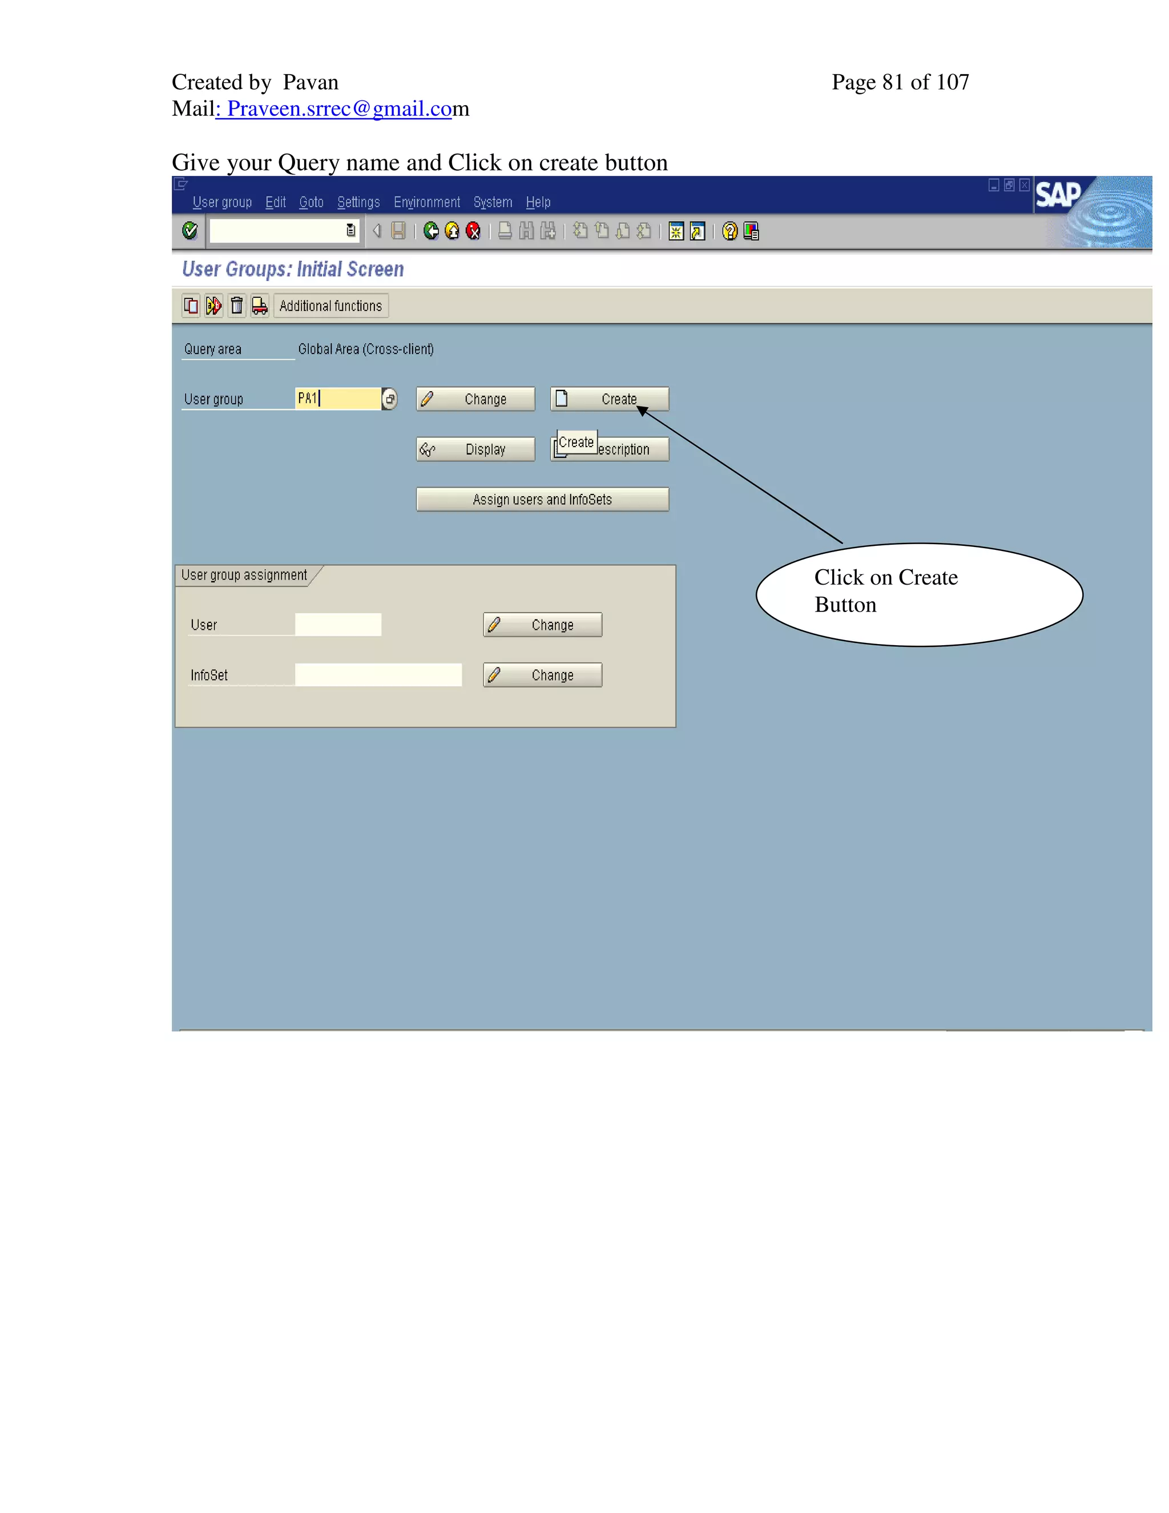Image resolution: width=1169 pixels, height=1513 pixels.
Task: Click the Assign users and InfoSets button
Action: (542, 500)
